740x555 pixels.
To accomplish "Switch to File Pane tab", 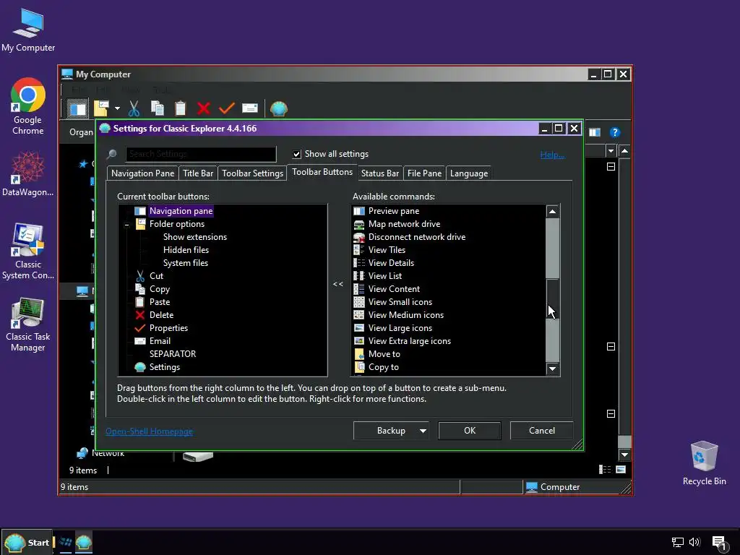I will [424, 173].
